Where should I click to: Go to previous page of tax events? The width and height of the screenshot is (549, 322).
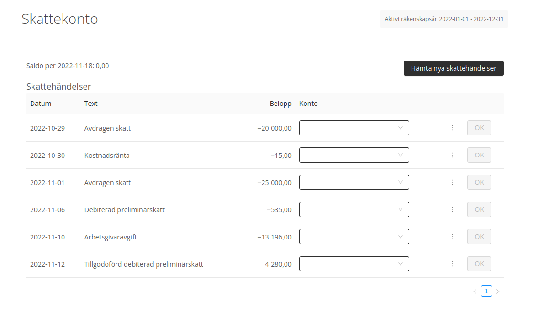tap(475, 291)
